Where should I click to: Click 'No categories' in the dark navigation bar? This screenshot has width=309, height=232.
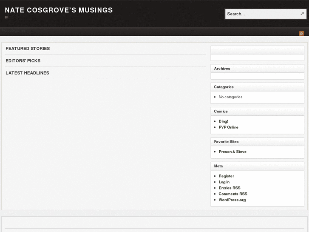(14, 31)
